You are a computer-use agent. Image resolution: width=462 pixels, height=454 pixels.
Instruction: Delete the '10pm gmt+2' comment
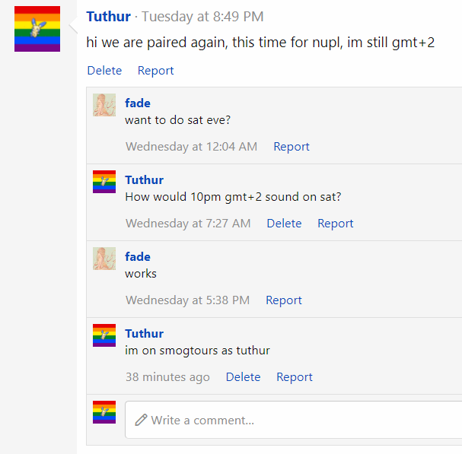pyautogui.click(x=284, y=224)
